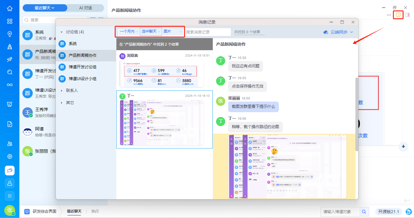Click the message 截图发群里看下提示什么

pos(253,106)
